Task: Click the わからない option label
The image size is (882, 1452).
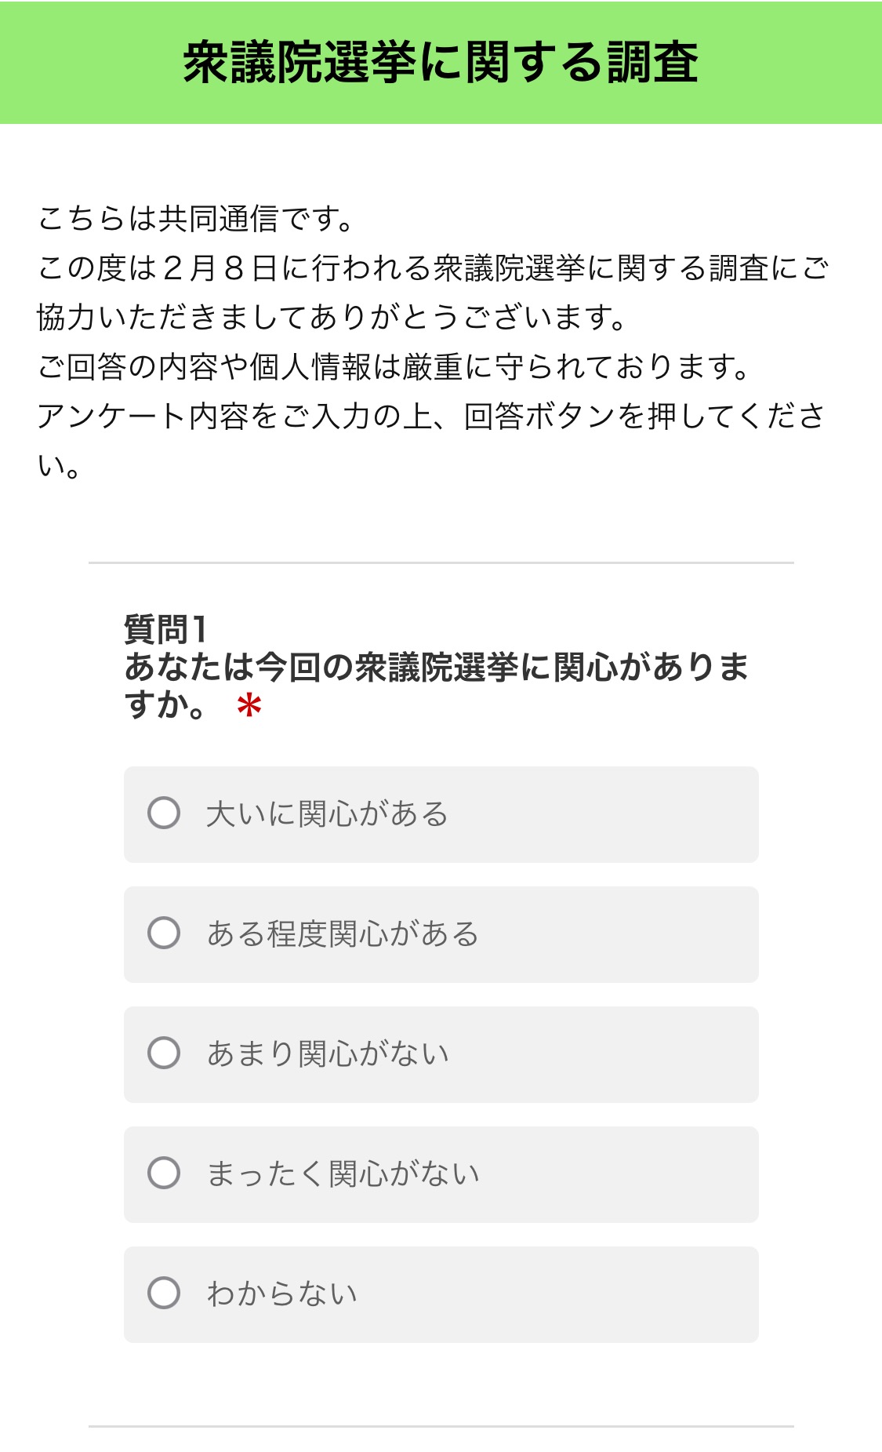Action: 282,1294
